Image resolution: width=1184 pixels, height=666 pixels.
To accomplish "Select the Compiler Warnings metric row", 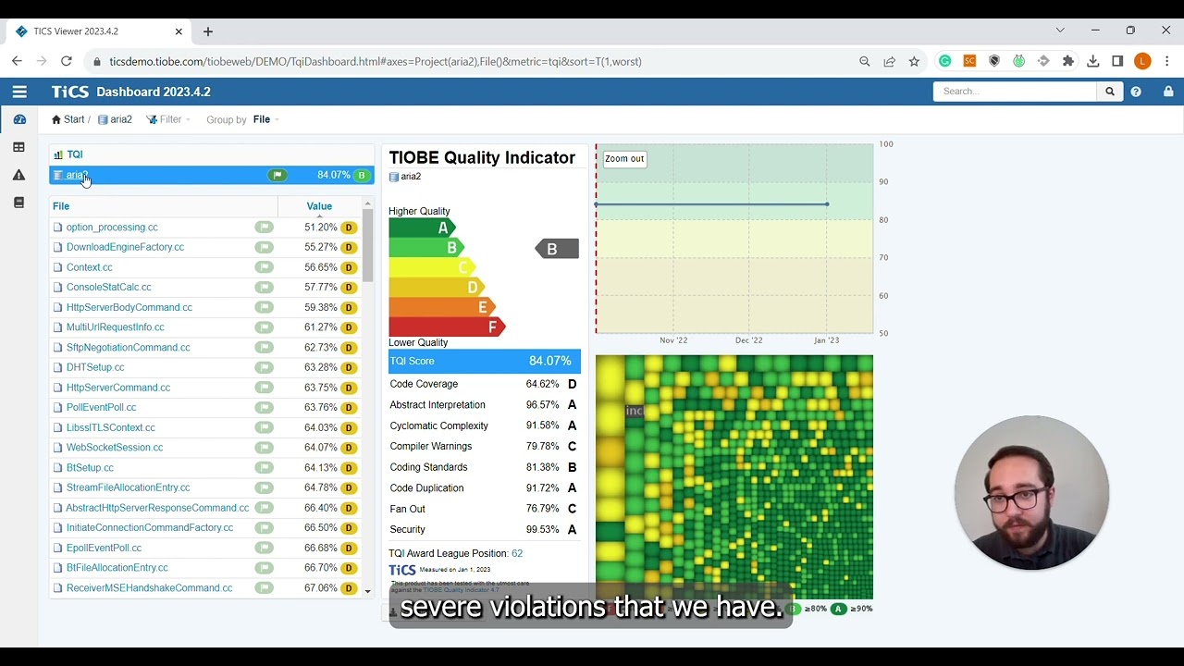I will [485, 446].
